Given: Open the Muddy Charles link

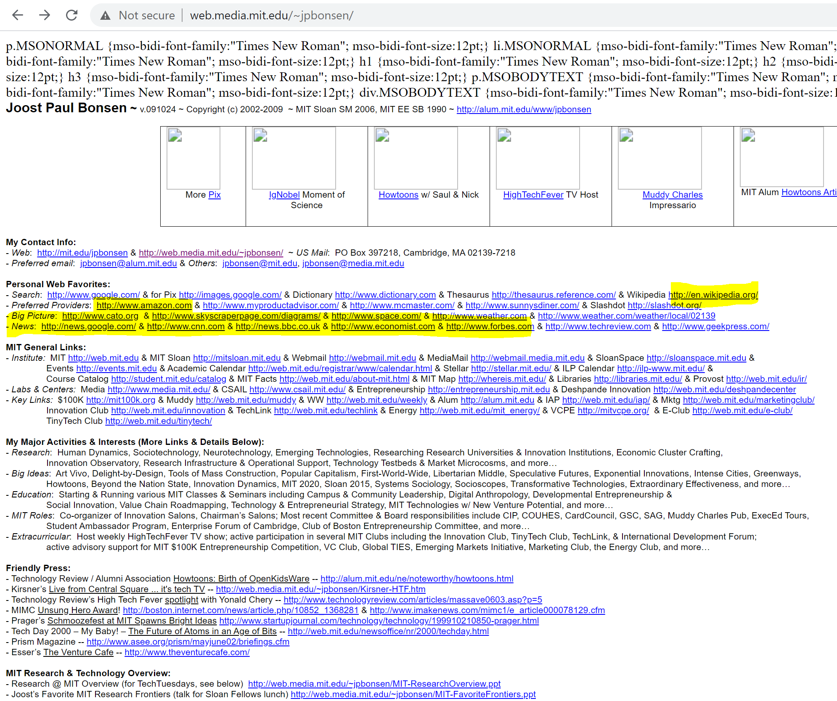Looking at the screenshot, I should tap(673, 195).
